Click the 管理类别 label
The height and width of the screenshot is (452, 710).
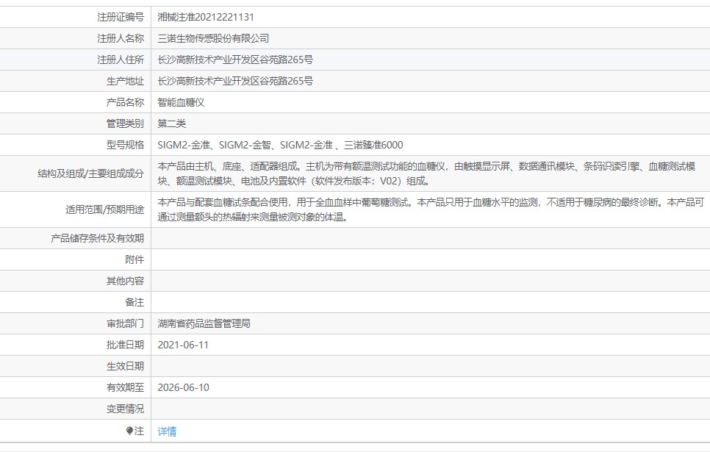(x=125, y=123)
